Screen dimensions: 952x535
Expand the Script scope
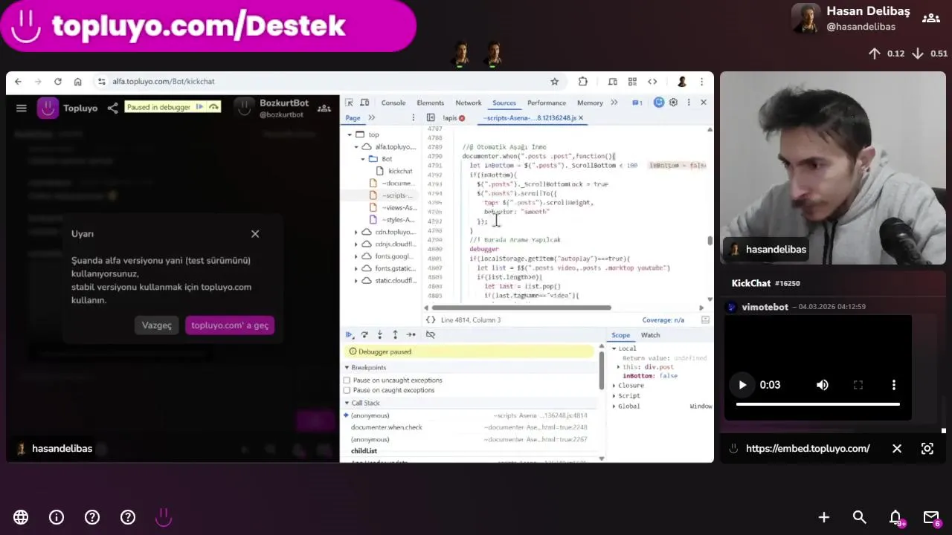(614, 396)
